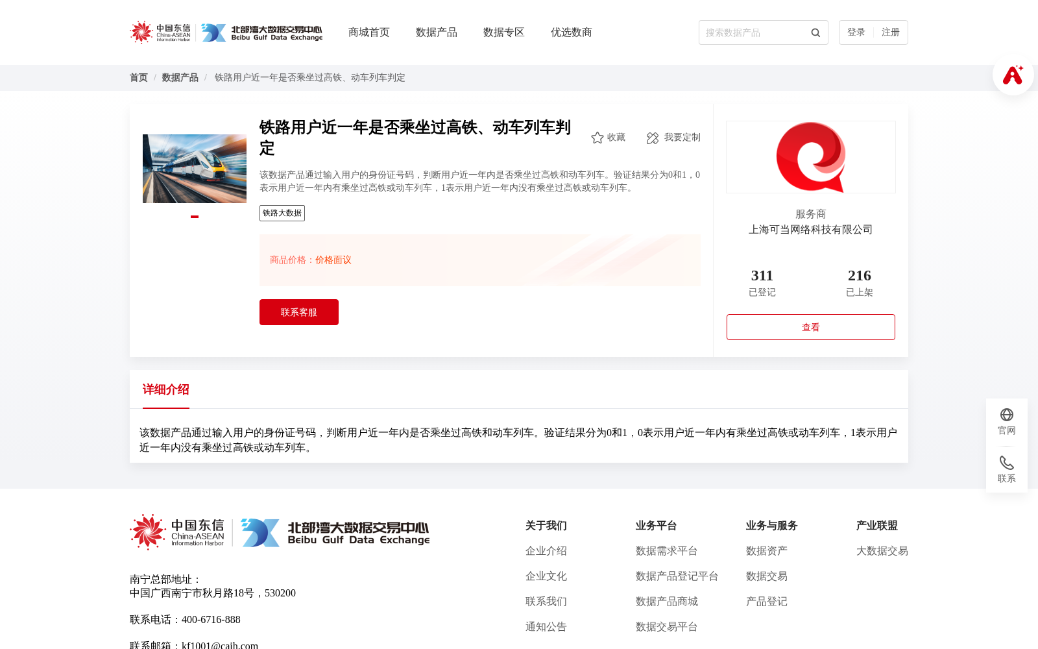Click the footer Beibu Gulf Data Exchange logo
Screen dimensions: 1038x649
[335, 532]
